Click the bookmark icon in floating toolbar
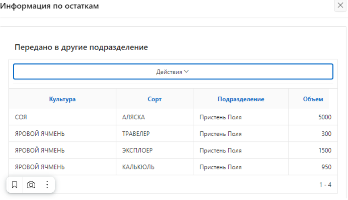Image resolution: width=348 pixels, height=200 pixels. [x=15, y=185]
